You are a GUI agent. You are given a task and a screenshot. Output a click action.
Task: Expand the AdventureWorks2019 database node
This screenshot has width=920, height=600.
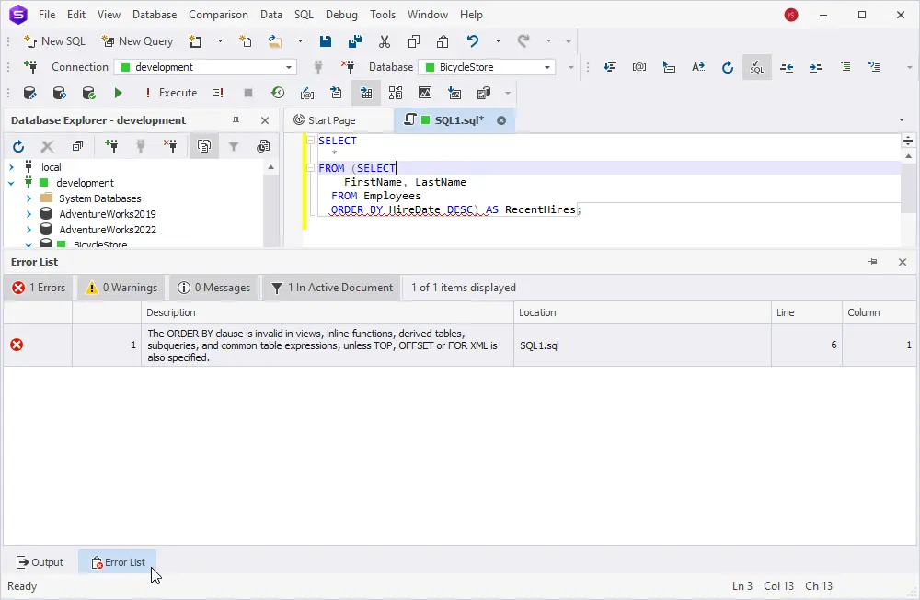click(29, 214)
